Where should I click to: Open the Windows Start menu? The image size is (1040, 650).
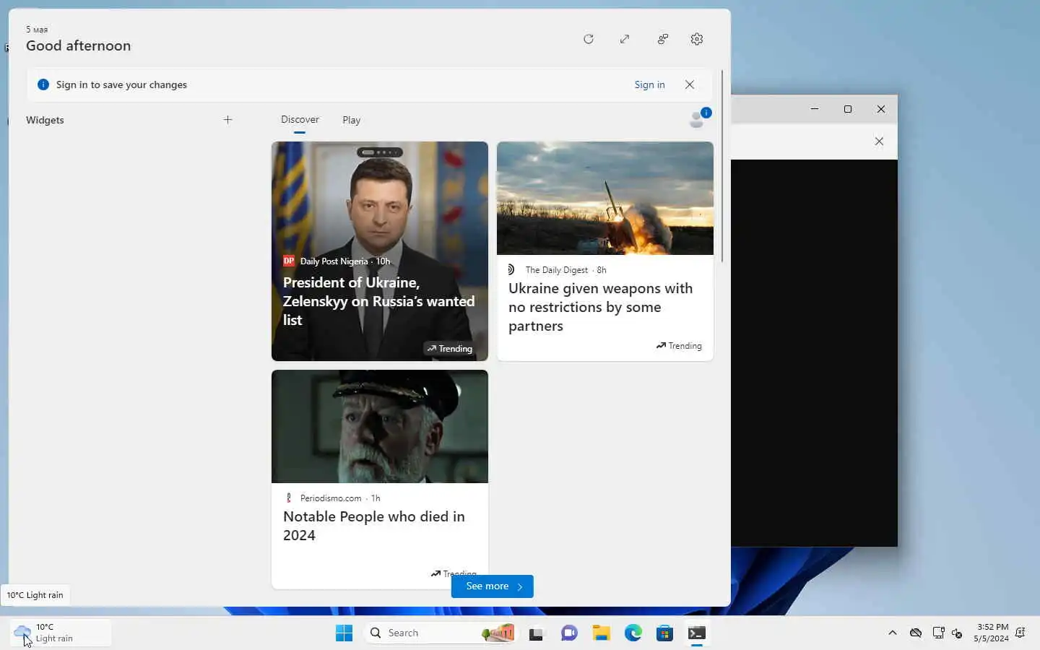pyautogui.click(x=344, y=633)
